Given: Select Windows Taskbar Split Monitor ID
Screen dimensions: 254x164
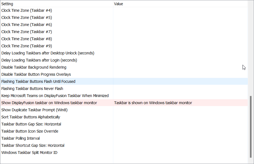Looking at the screenshot, I should pyautogui.click(x=29, y=153).
